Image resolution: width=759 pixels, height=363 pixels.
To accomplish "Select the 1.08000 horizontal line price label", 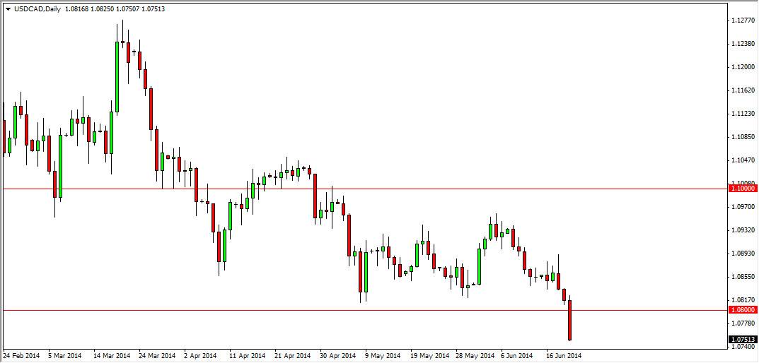I will (743, 310).
